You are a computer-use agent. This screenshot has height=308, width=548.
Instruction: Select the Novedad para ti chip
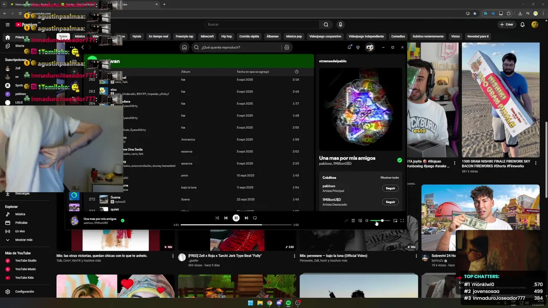tap(478, 36)
